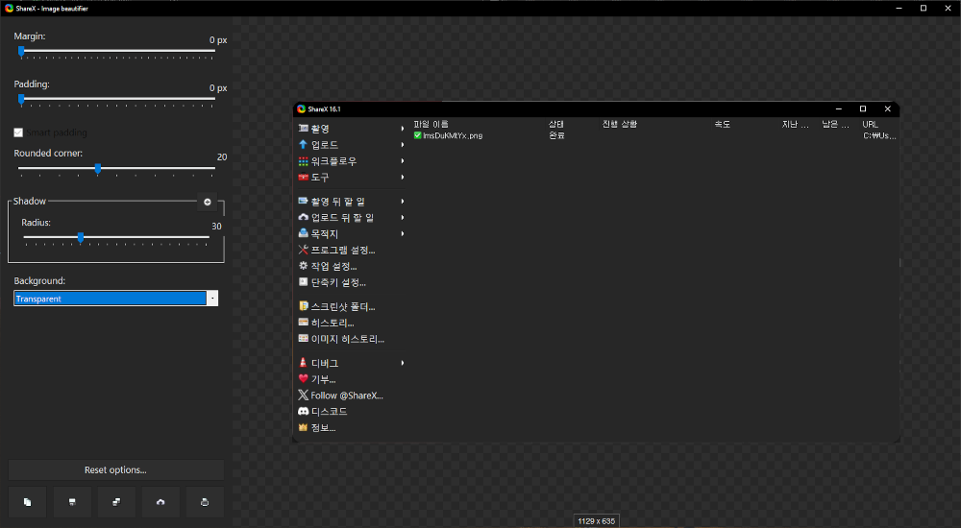The width and height of the screenshot is (961, 528).
Task: Expand the 업로드 뒤 할 일 submenu arrow
Action: 403,218
